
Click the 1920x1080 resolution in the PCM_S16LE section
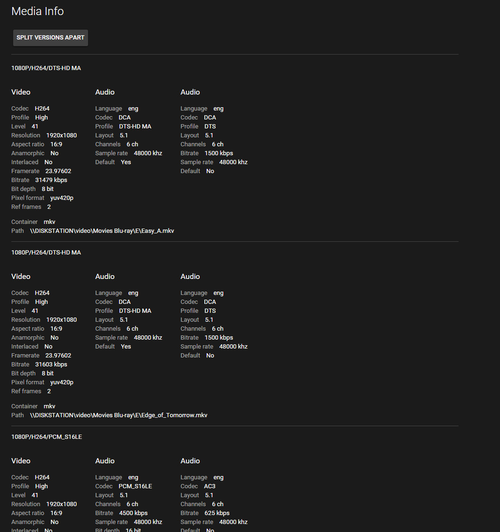click(61, 504)
